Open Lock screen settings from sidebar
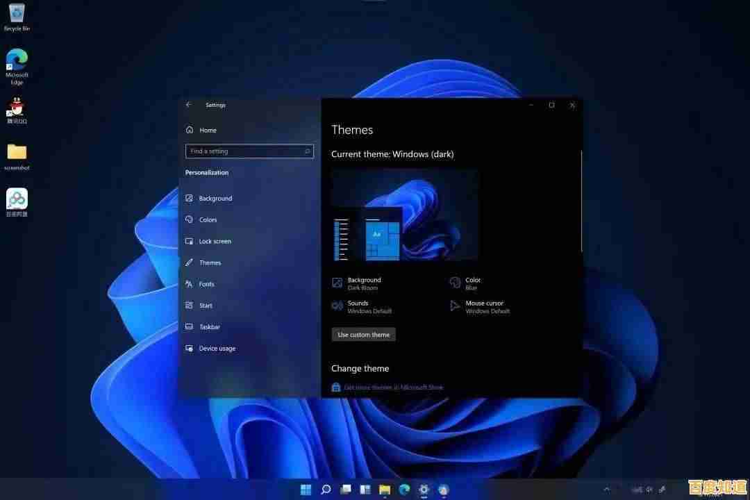Image resolution: width=750 pixels, height=500 pixels. point(189,241)
